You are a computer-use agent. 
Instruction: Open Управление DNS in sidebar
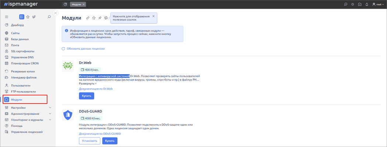[22, 57]
